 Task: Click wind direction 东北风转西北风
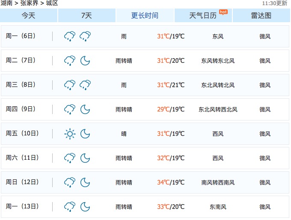click(x=218, y=109)
